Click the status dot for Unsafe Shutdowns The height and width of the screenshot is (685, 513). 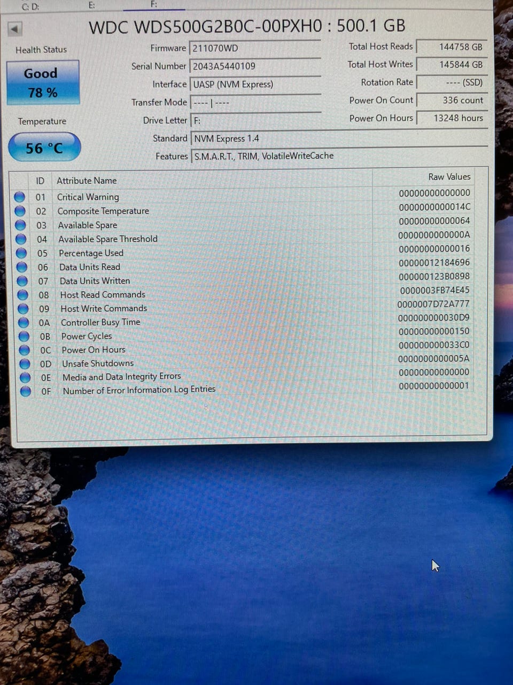point(25,364)
